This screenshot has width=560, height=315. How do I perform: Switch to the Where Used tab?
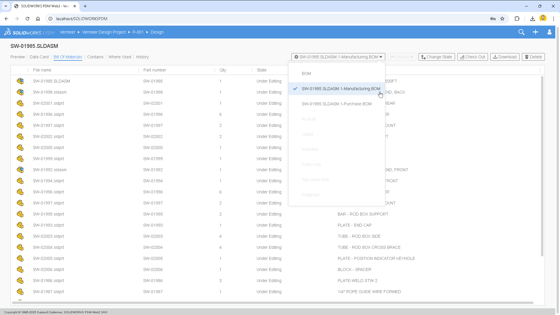point(120,57)
